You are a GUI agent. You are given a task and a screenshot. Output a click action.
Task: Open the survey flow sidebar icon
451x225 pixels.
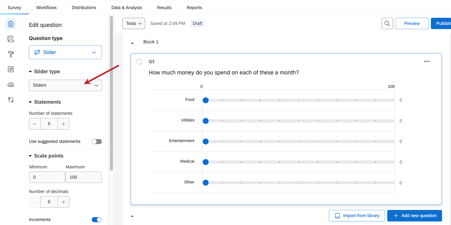tap(11, 39)
